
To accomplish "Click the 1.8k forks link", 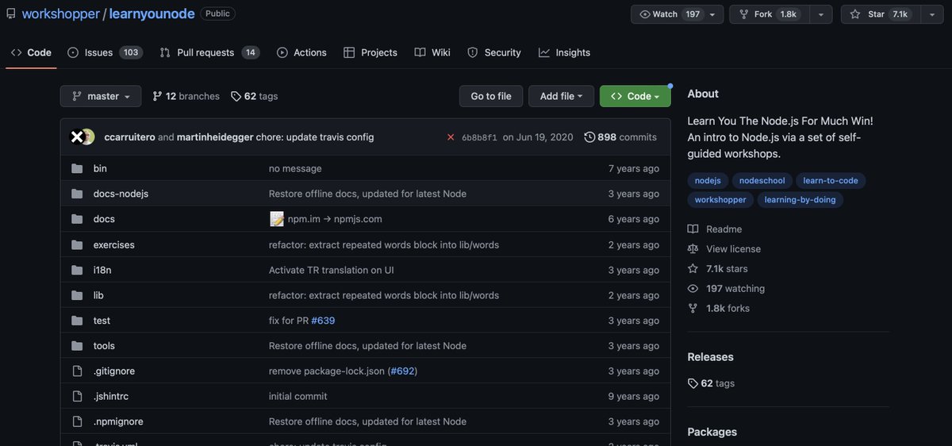I will click(x=719, y=309).
